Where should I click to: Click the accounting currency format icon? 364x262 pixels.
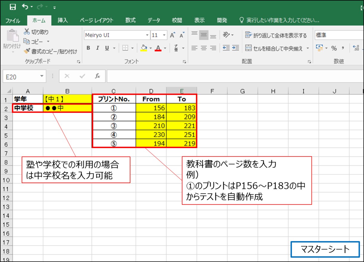320,48
